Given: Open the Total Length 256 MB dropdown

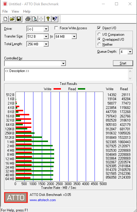Looking at the screenshot, I should (46, 44).
